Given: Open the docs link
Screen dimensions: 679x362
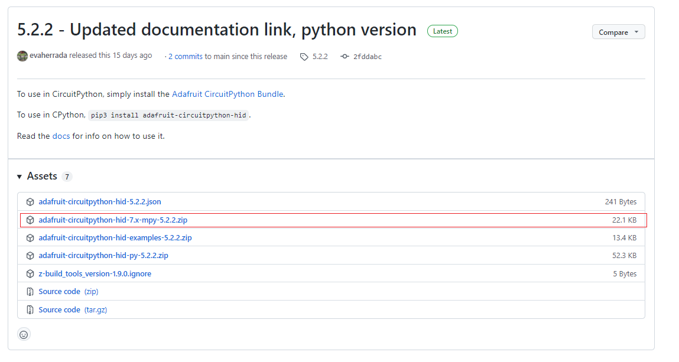Looking at the screenshot, I should coord(61,136).
